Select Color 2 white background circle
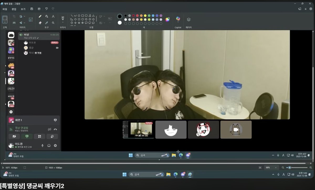 120,23
